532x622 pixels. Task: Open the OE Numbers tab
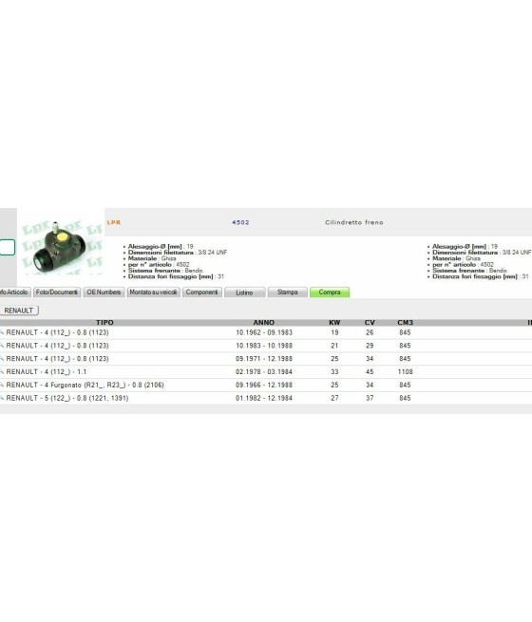(x=104, y=292)
